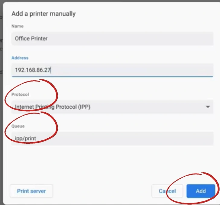Image resolution: width=220 pixels, height=205 pixels.
Task: Click blank dialog area below Queue field
Action: coord(112,163)
